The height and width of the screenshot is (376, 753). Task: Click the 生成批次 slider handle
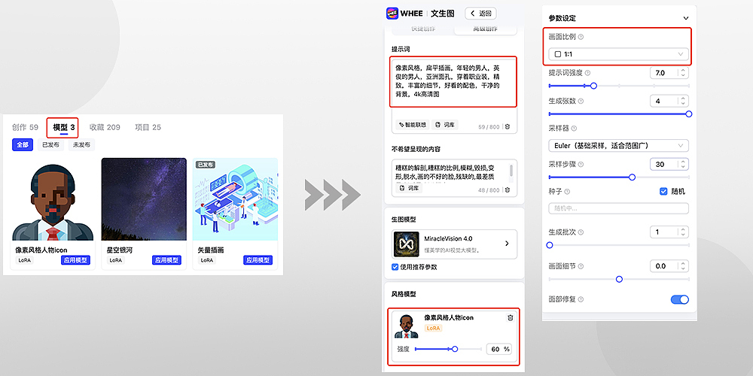click(x=550, y=245)
